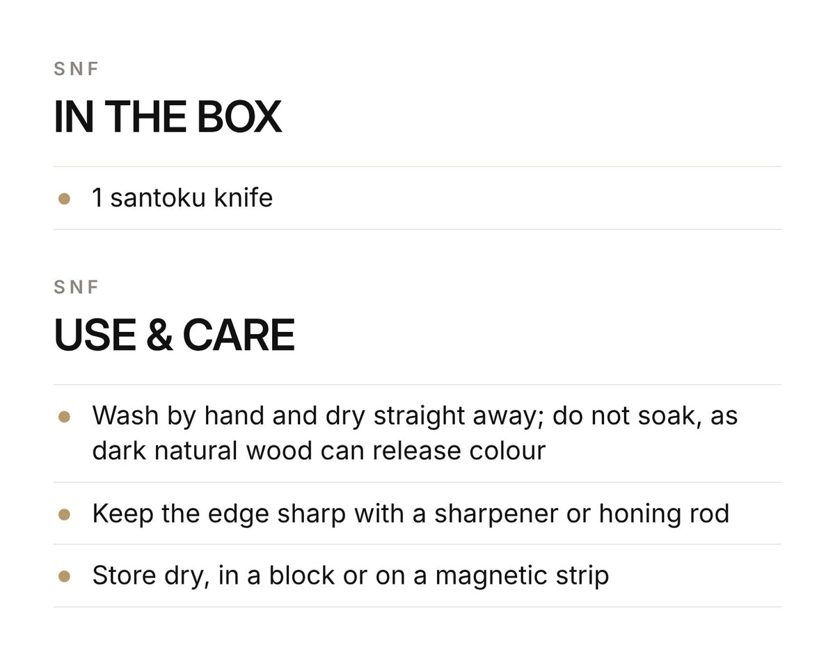Click the SNF label above USE & CARE
835x661 pixels.
coord(77,287)
